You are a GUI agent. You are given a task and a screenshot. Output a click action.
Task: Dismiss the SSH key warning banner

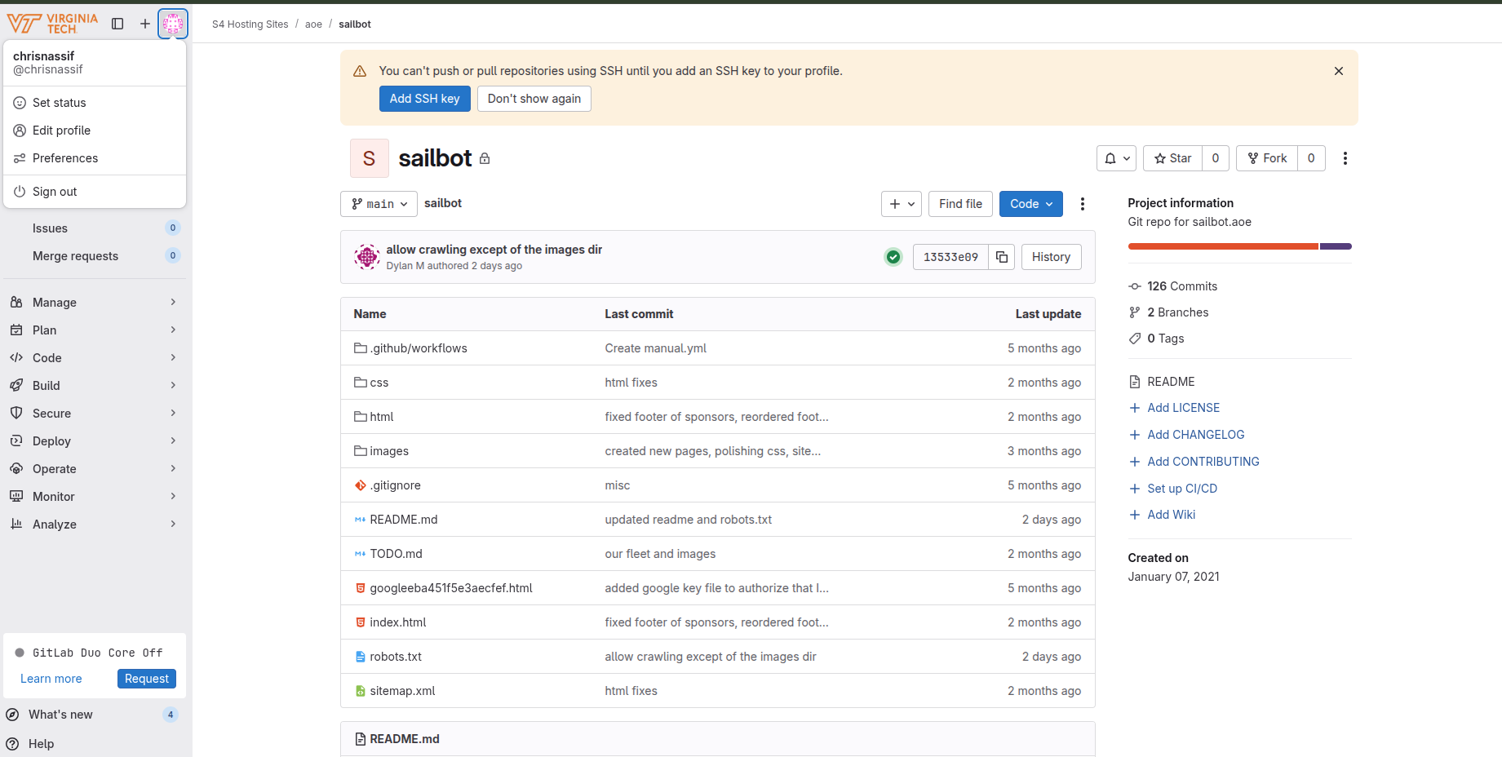click(x=1338, y=71)
